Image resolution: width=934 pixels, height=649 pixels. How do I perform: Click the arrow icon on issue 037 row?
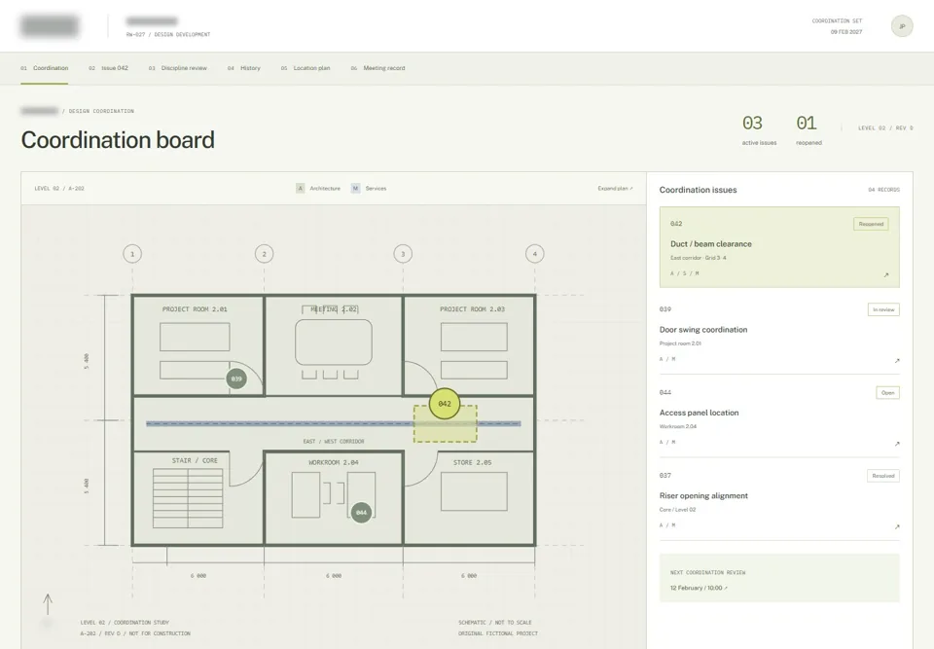pyautogui.click(x=897, y=526)
